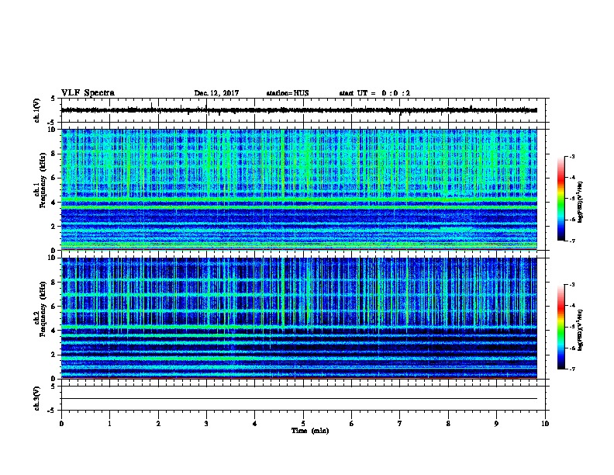This screenshot has width=614, height=475.
Task: Click the flat ch.3 voltage trace line
Action: click(x=299, y=399)
